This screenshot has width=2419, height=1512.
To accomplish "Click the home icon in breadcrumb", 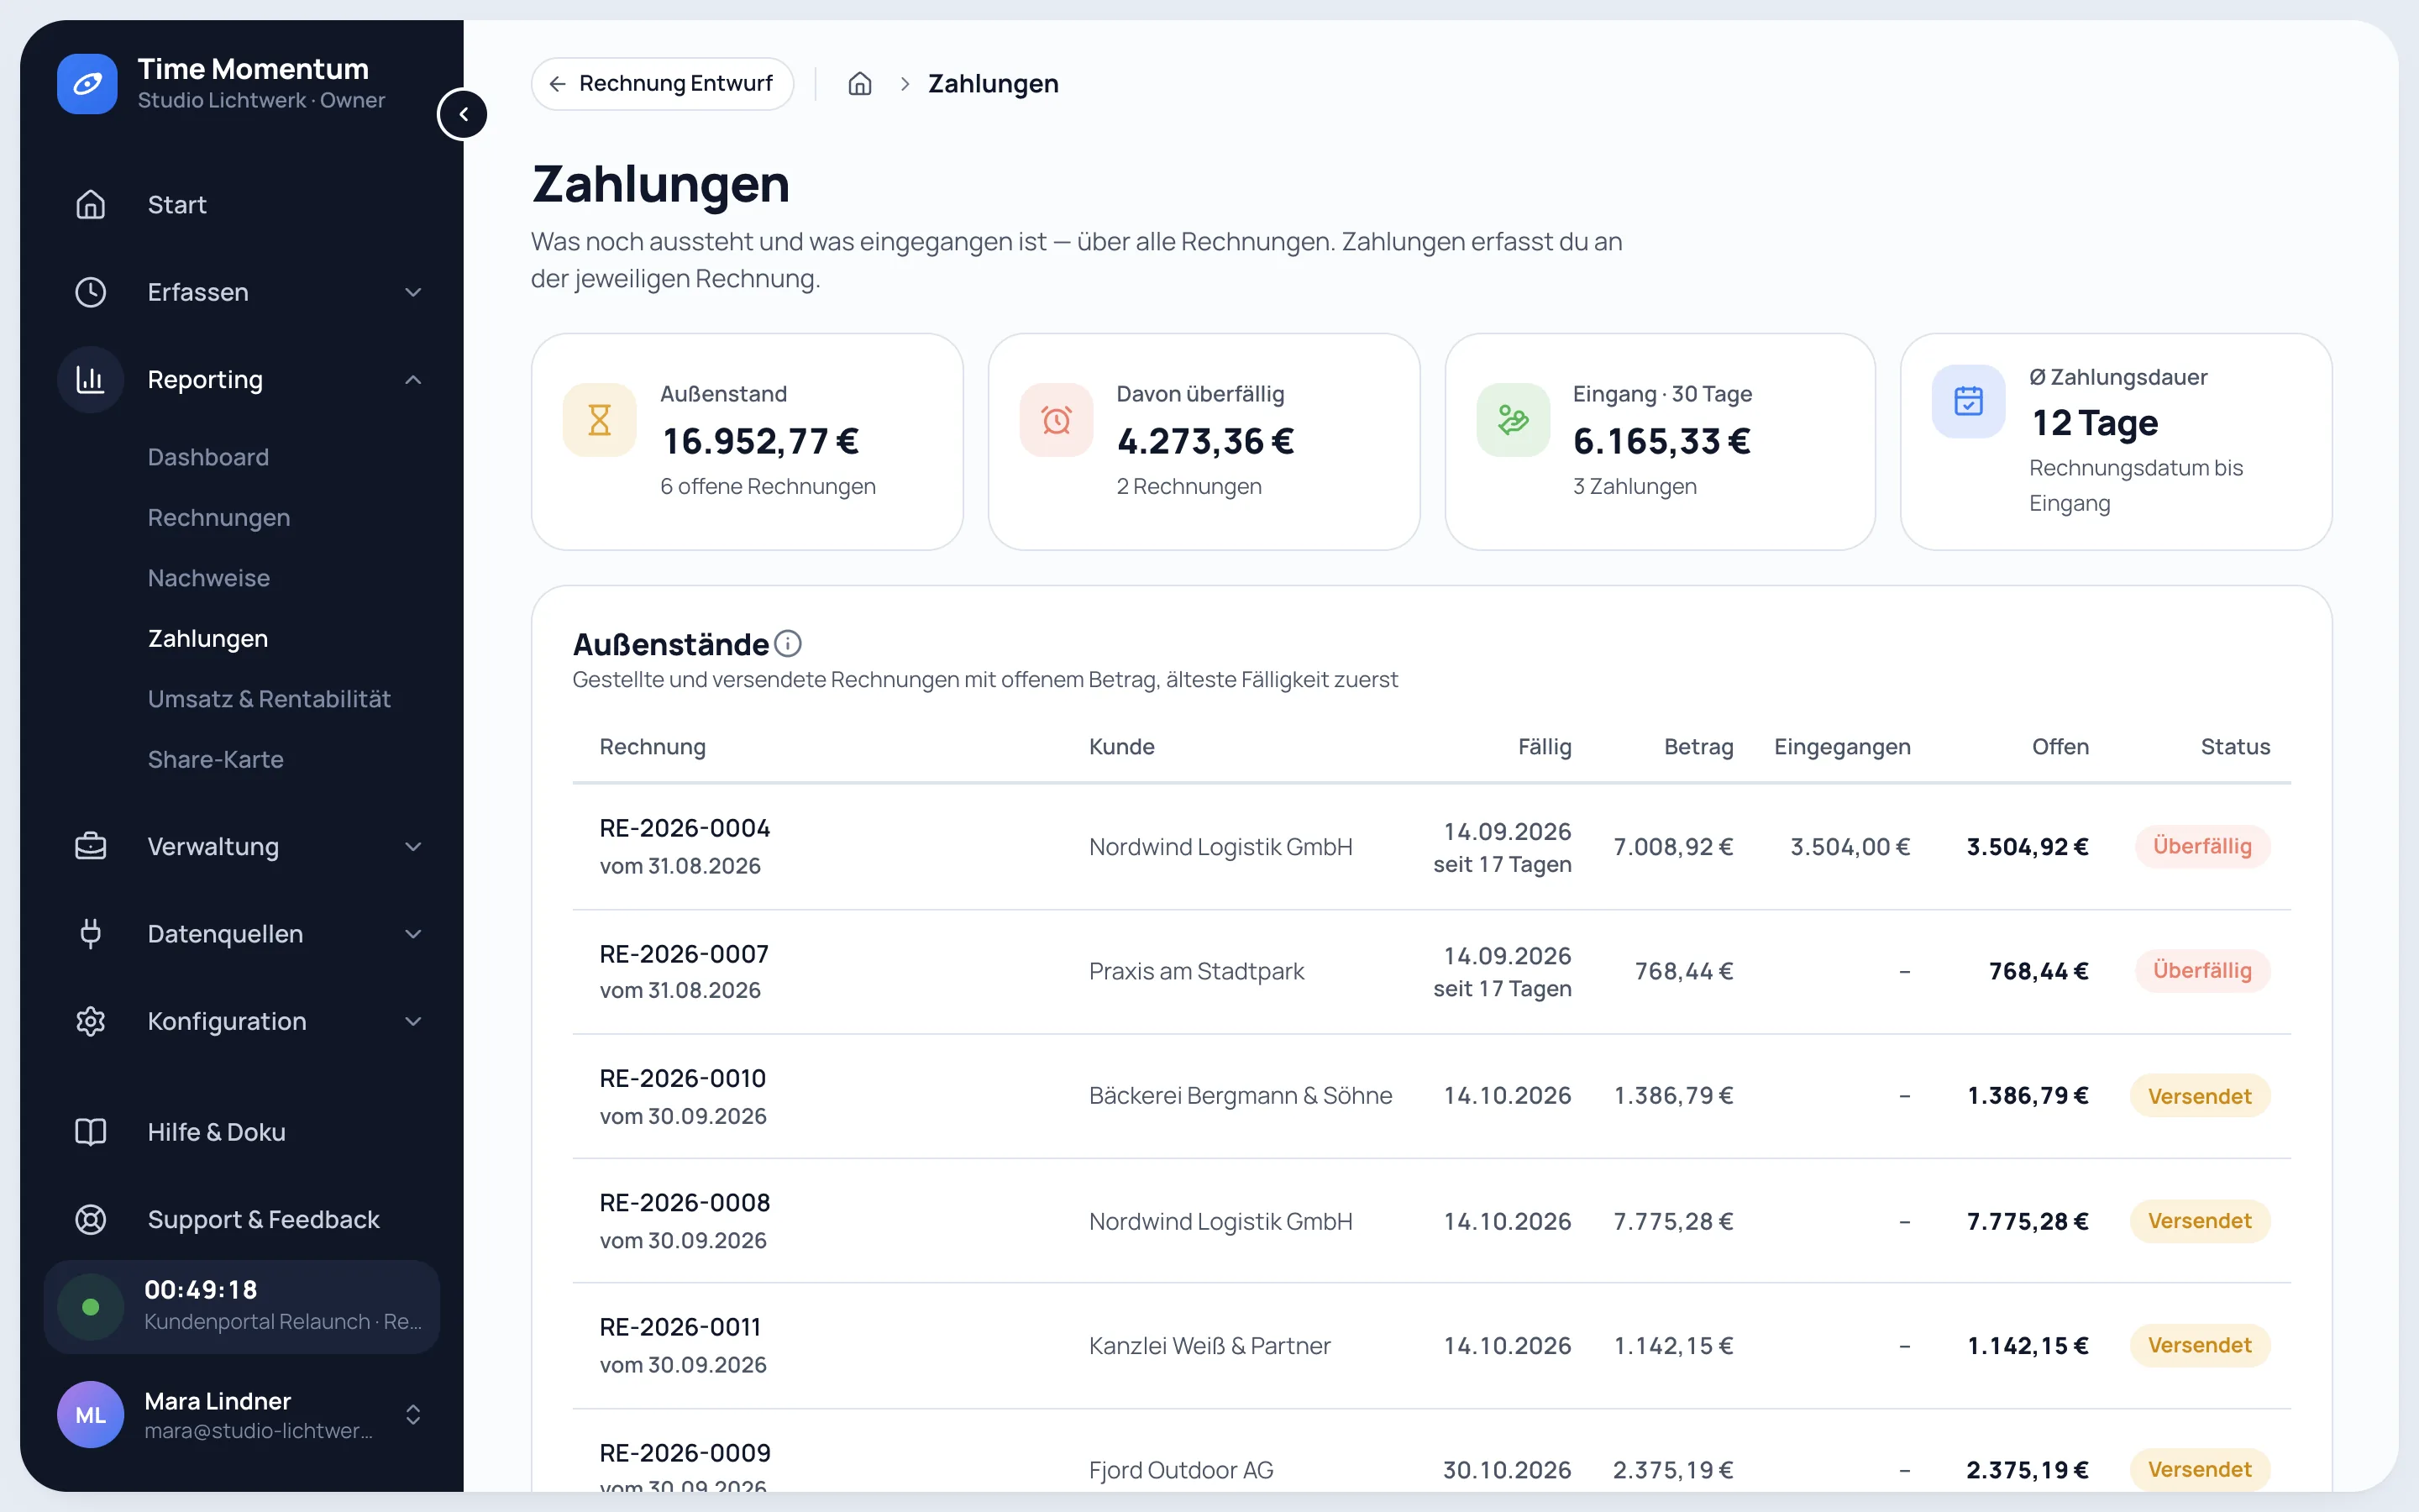I will [x=859, y=84].
